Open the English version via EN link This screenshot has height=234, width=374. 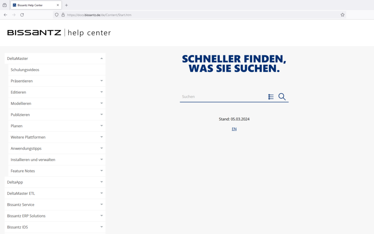[x=234, y=128]
